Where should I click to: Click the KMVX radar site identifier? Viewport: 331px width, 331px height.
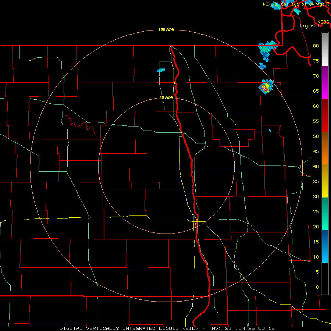(x=216, y=328)
